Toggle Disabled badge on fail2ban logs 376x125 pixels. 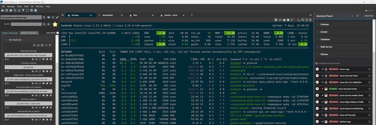coord(334,122)
